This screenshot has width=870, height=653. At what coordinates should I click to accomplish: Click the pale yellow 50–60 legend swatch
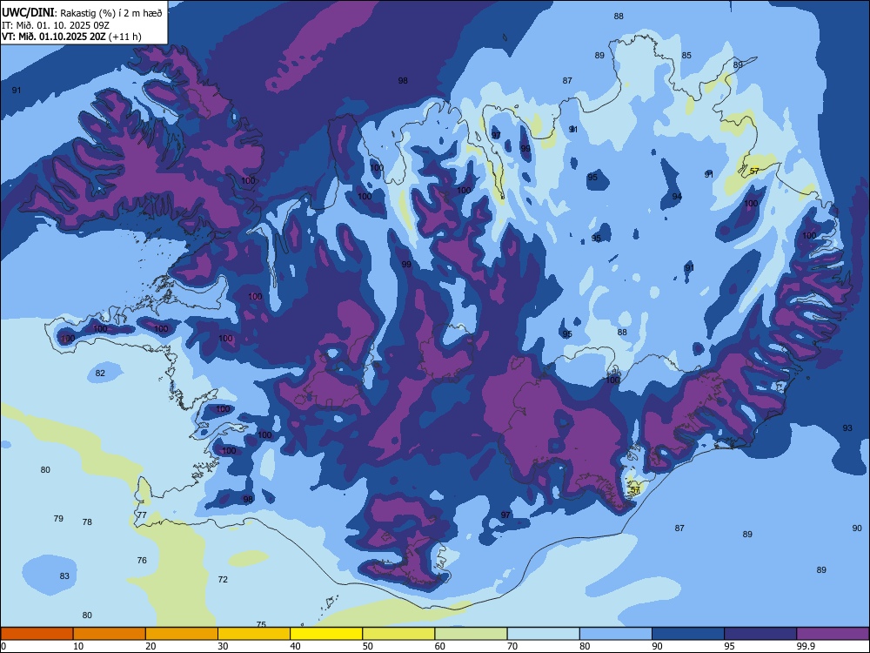point(398,634)
